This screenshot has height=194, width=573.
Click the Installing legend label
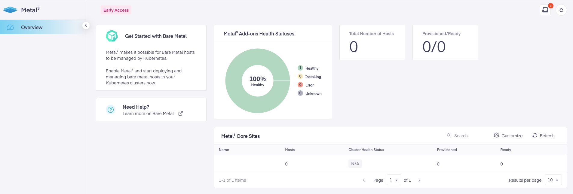tap(313, 77)
